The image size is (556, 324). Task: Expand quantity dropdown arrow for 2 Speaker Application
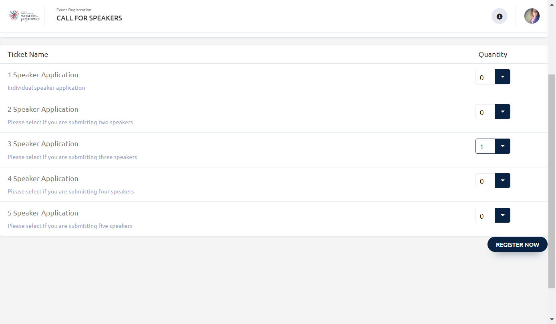click(502, 112)
